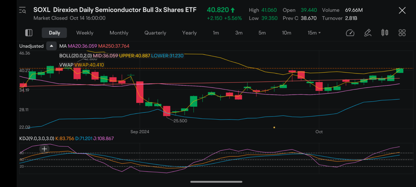The image size is (416, 187).
Task: Click the Sep 2024 date axis label
Action: tap(140, 132)
